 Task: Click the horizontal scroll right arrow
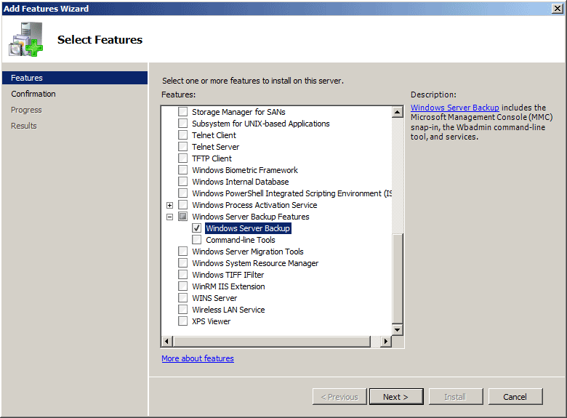pos(386,341)
